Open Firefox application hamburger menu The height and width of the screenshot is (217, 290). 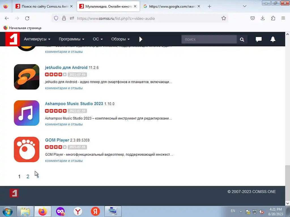click(283, 18)
